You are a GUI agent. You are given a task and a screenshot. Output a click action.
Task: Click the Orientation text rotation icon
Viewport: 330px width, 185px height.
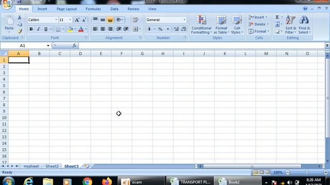(120, 20)
